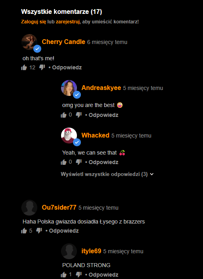Expand all replies with Wyświetl wszystkie odpowiedzi
Image resolution: width=203 pixels, height=279 pixels.
point(104,174)
